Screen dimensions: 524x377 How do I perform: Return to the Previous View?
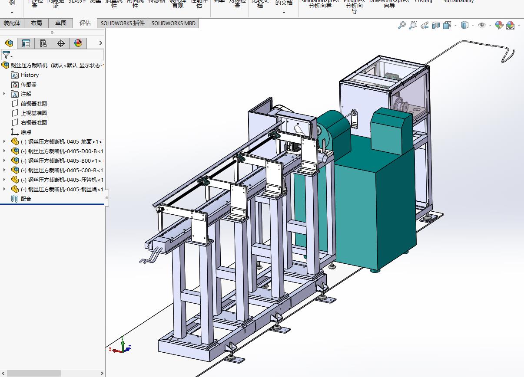tap(425, 25)
